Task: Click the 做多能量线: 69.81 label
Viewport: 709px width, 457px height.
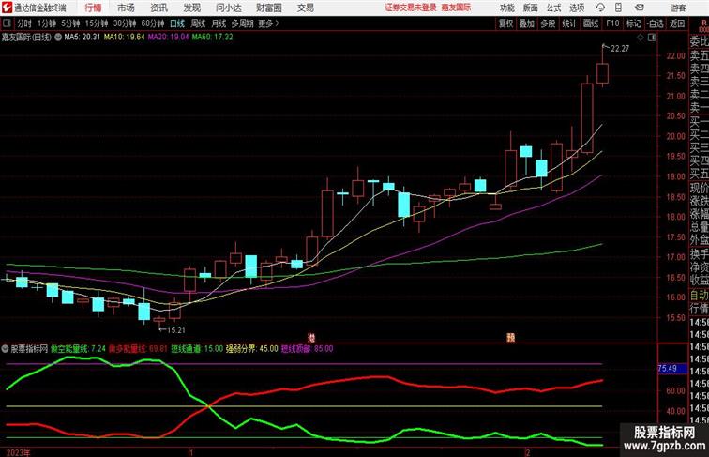Action: tap(138, 349)
